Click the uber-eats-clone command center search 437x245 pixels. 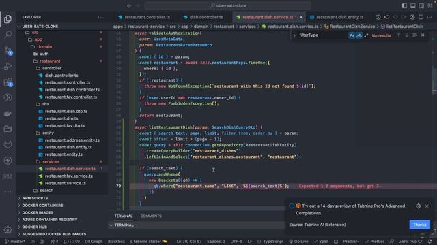pos(228,5)
